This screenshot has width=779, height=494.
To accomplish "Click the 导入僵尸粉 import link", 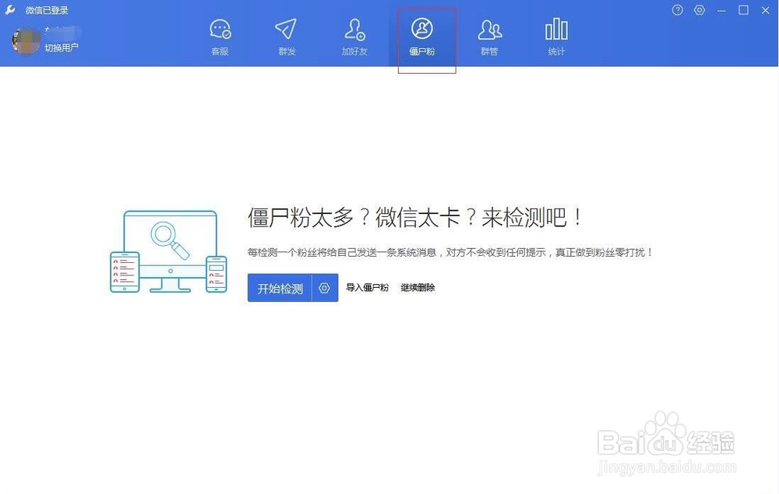I will pos(367,287).
